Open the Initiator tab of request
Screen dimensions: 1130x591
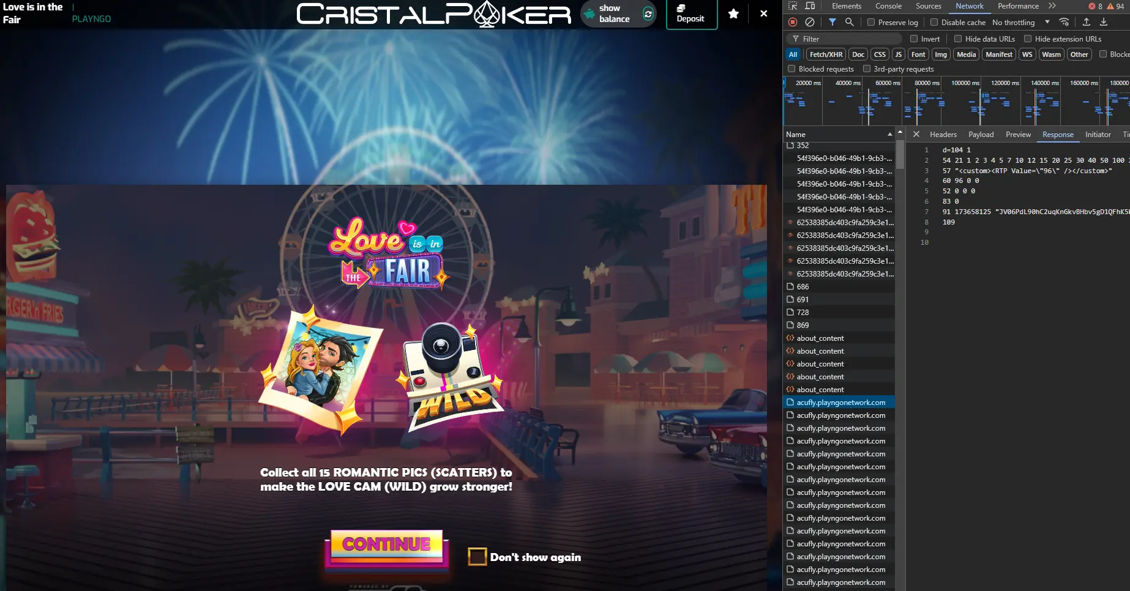click(1098, 134)
